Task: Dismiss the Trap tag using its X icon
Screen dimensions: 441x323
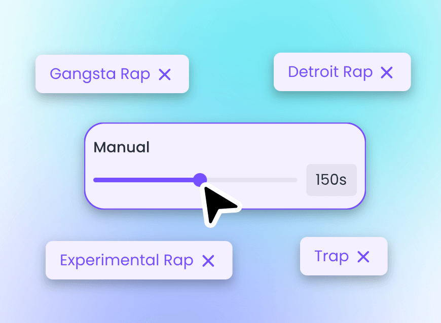Action: pos(363,256)
